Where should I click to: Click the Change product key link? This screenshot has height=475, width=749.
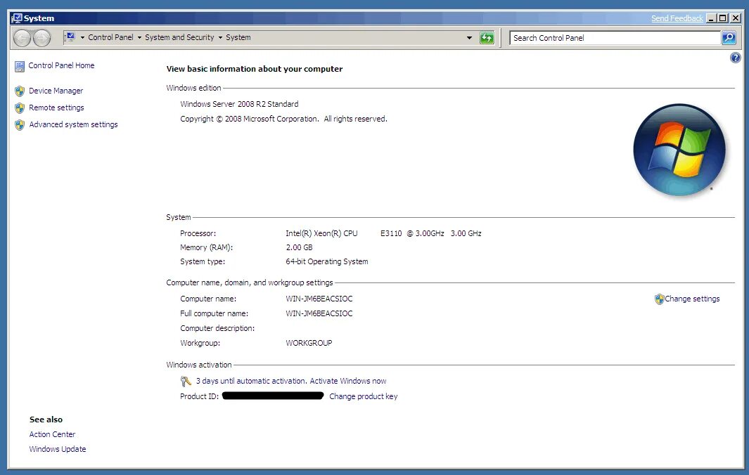click(363, 396)
